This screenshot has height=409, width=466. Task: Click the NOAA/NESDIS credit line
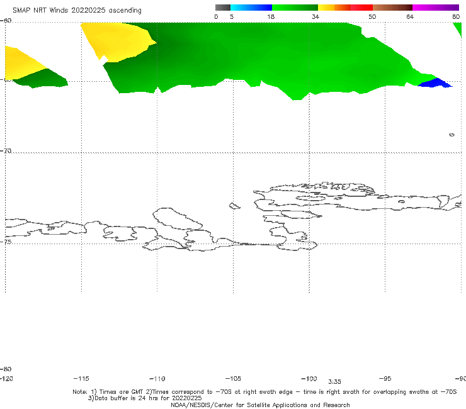260,405
